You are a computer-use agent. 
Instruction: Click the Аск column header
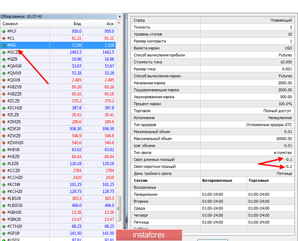(x=110, y=24)
